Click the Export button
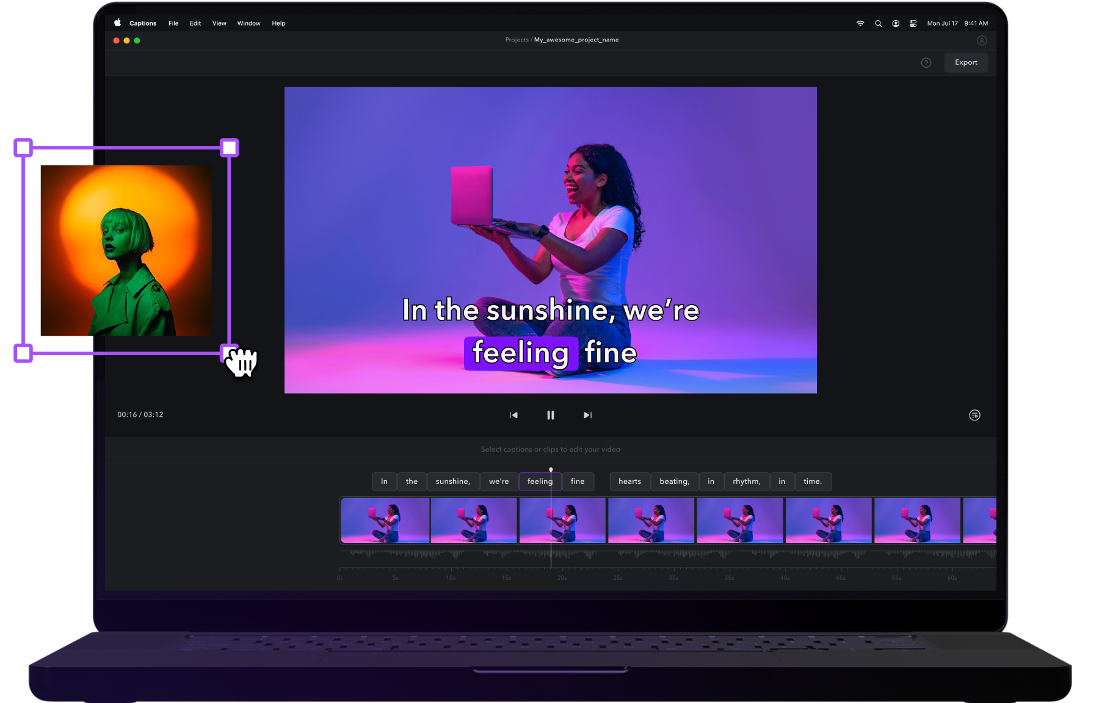Screen dimensions: 1099x703 [966, 62]
